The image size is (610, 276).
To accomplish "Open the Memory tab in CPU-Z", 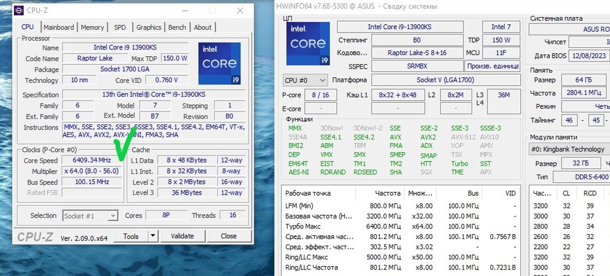I will [x=93, y=27].
